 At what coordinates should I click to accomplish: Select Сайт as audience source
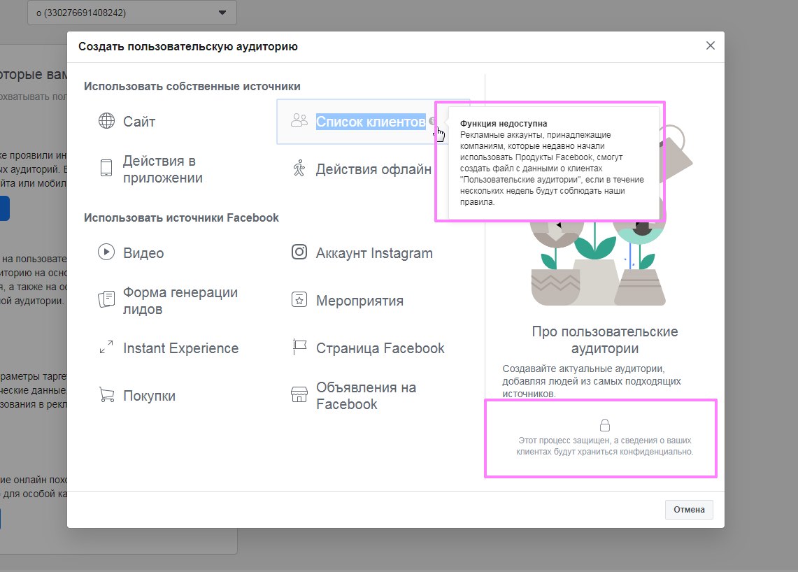point(139,122)
